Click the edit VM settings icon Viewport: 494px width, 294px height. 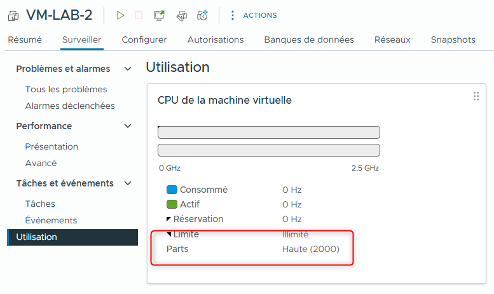point(181,15)
